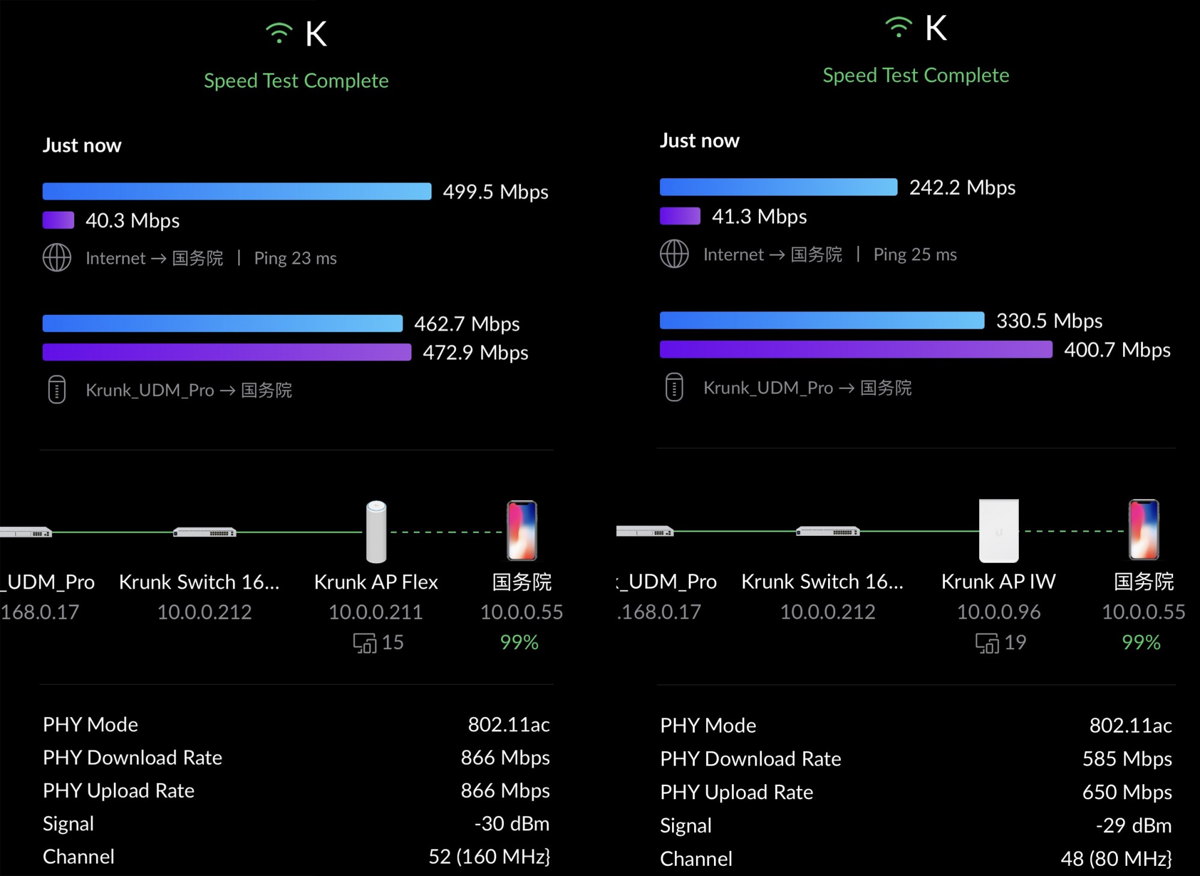The height and width of the screenshot is (876, 1200).
Task: Click the -30 dBm signal value
Action: click(512, 824)
